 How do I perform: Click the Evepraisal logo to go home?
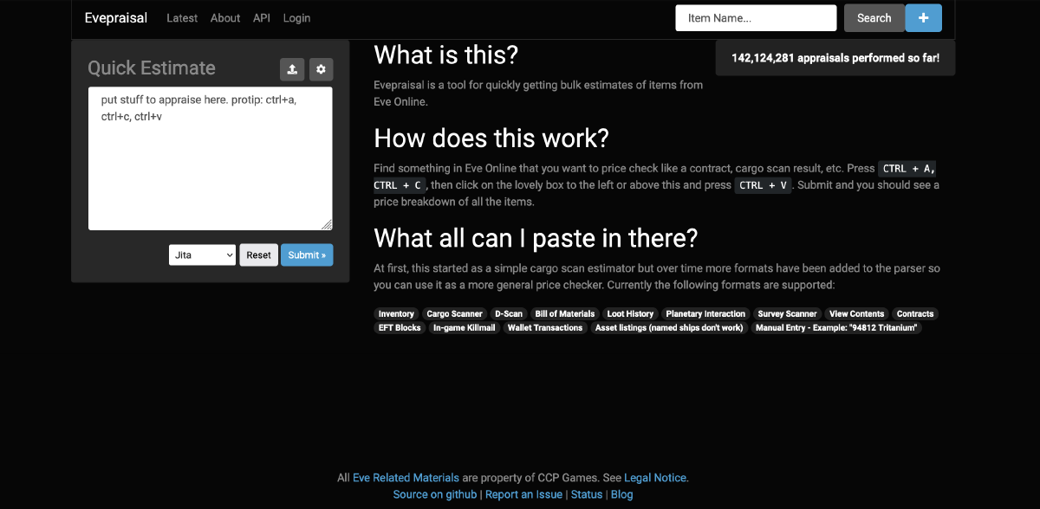115,17
